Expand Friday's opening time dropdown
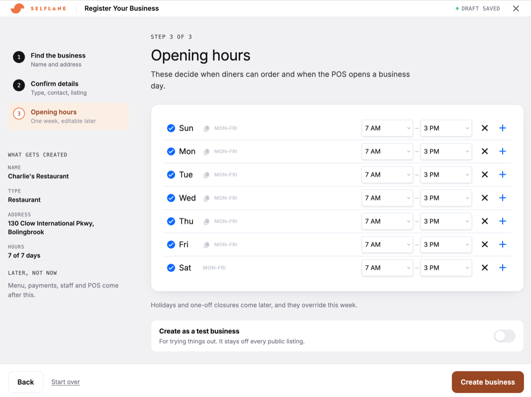 (x=387, y=244)
